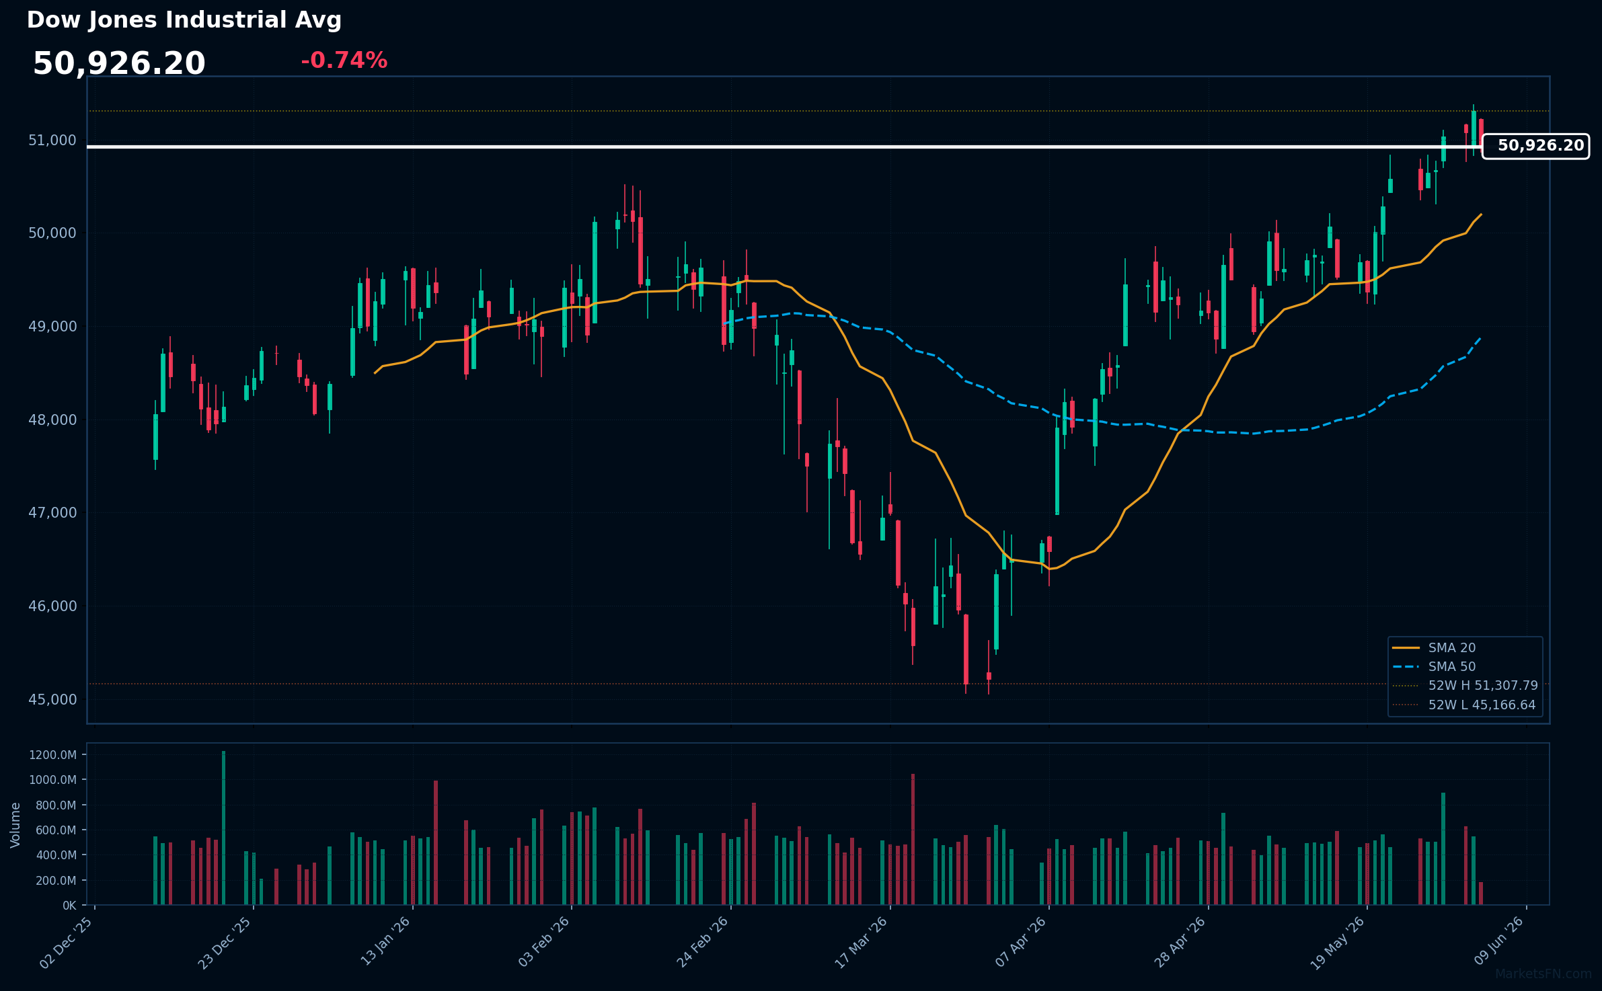
Task: Click the tall red volume bar above 1000M
Action: pos(913,840)
